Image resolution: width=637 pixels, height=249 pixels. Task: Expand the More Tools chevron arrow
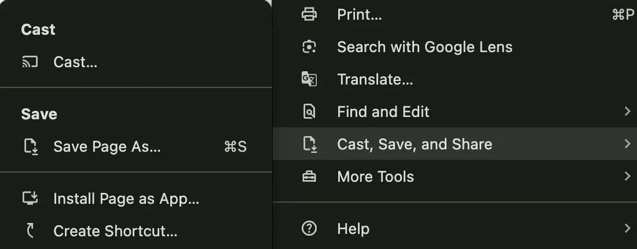[x=628, y=176]
